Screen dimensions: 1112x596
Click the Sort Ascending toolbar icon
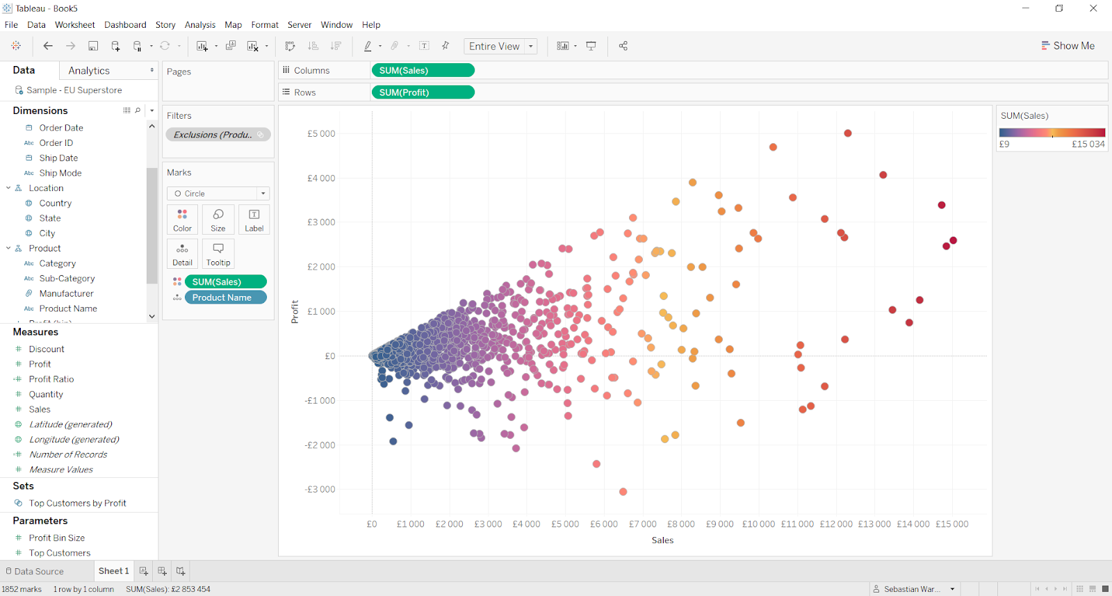click(x=313, y=46)
